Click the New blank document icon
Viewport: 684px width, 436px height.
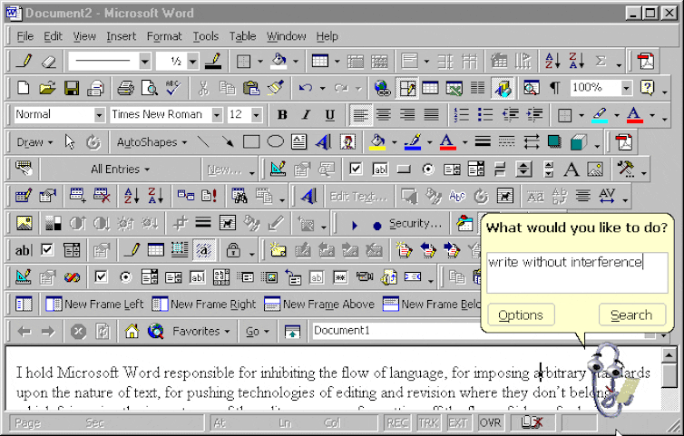click(23, 88)
